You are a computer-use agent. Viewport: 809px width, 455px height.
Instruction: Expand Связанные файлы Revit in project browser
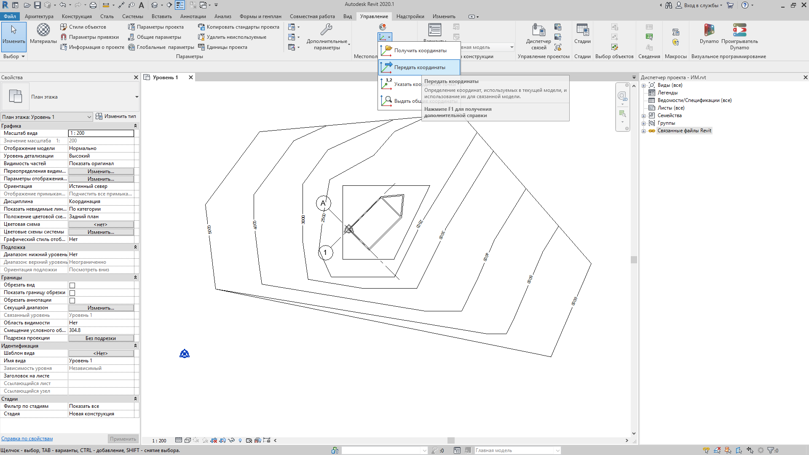[643, 131]
